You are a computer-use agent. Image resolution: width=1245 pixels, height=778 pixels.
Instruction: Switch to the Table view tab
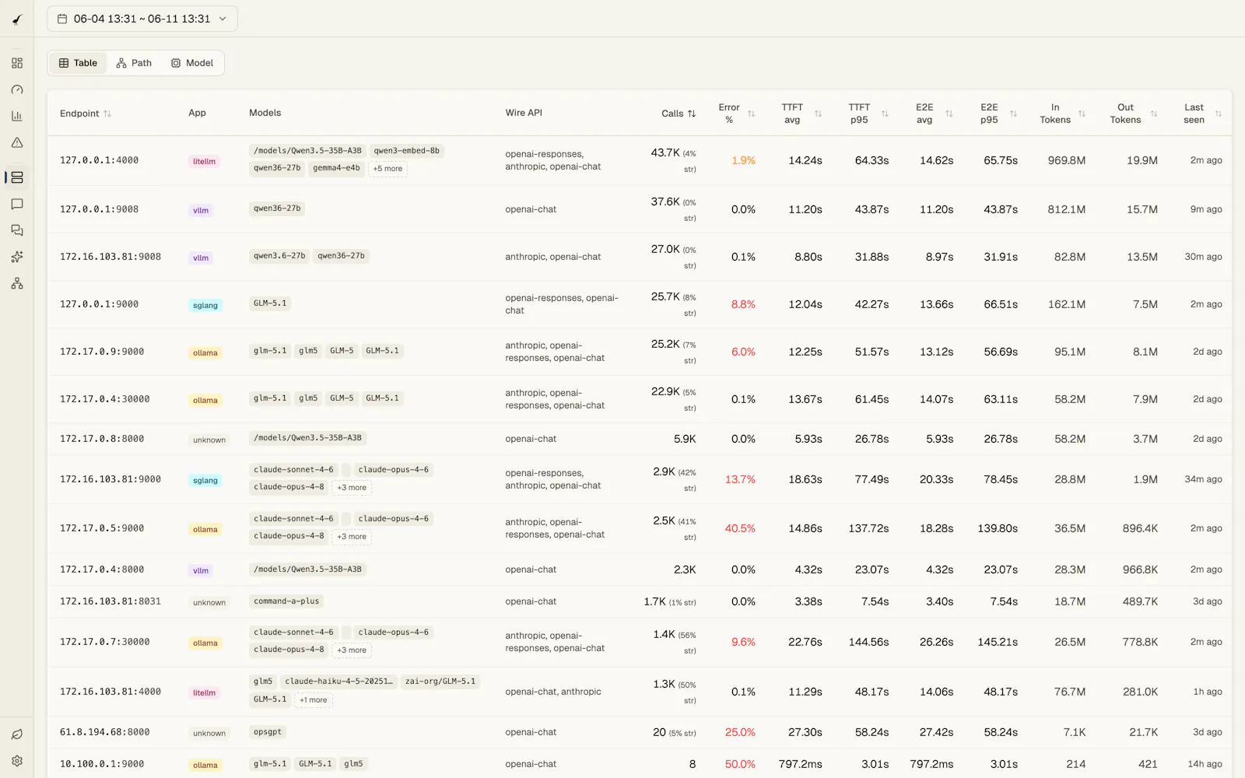click(78, 63)
